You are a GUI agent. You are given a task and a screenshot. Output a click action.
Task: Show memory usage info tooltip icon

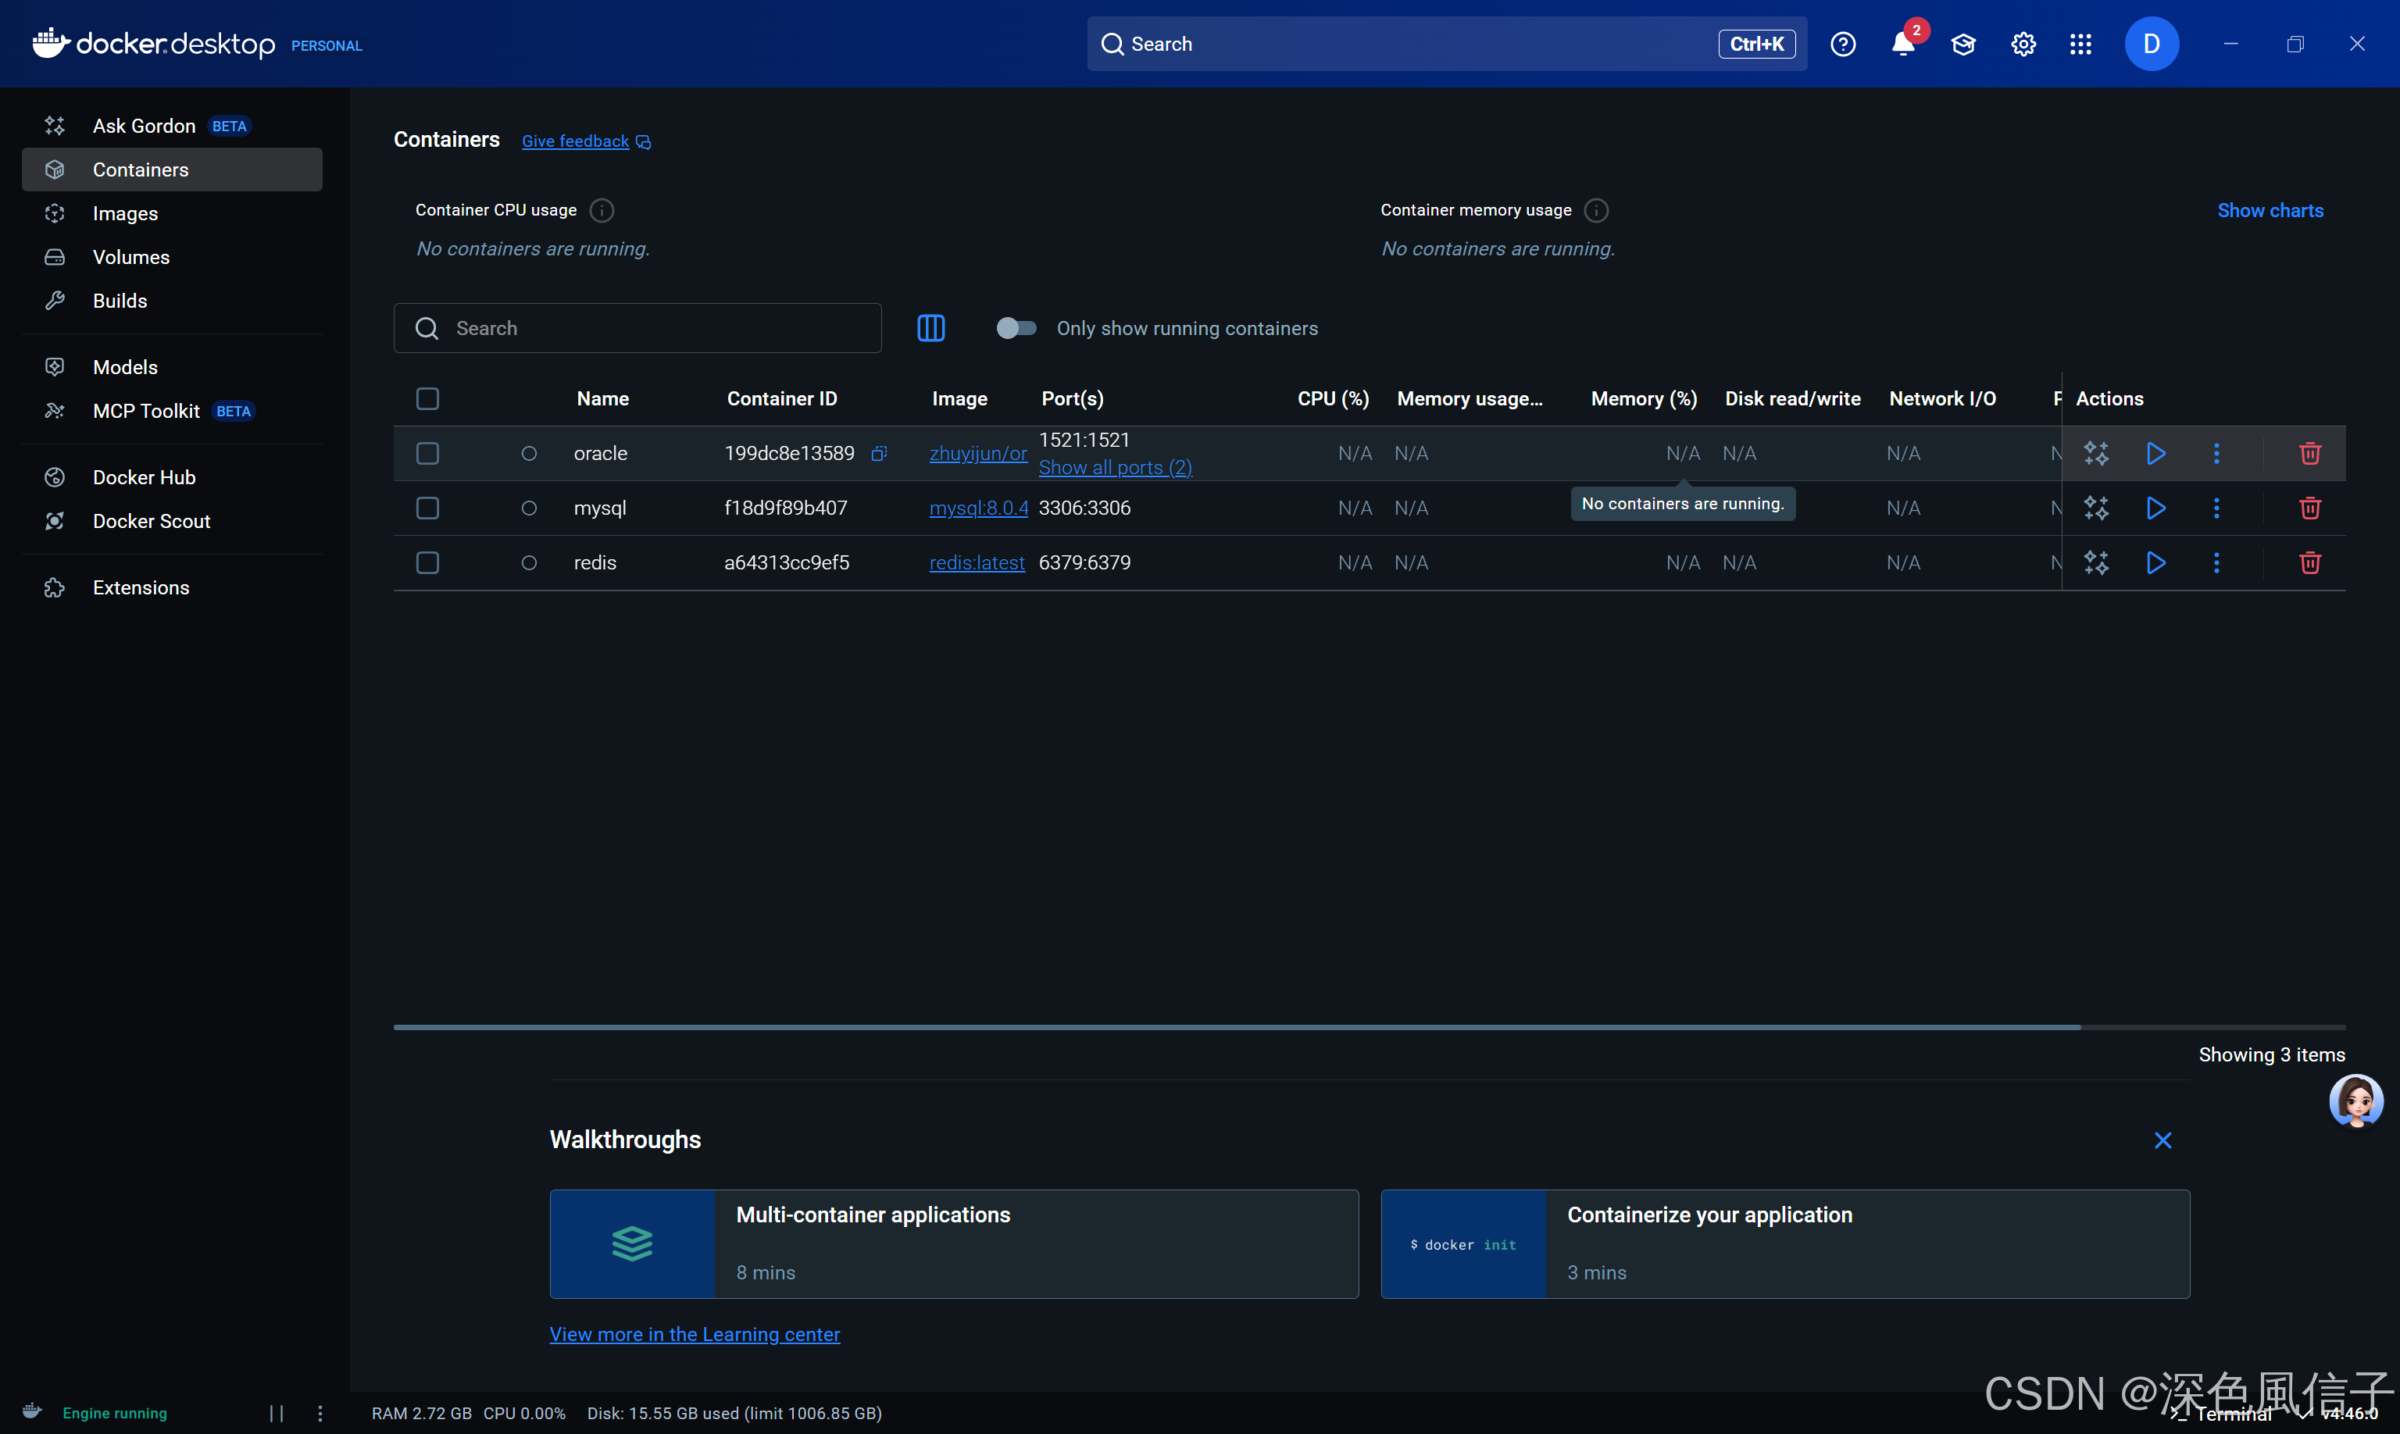pos(1596,211)
